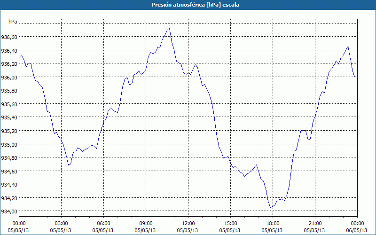
Task: Select the 936,60 y-axis label
Action: pos(9,37)
